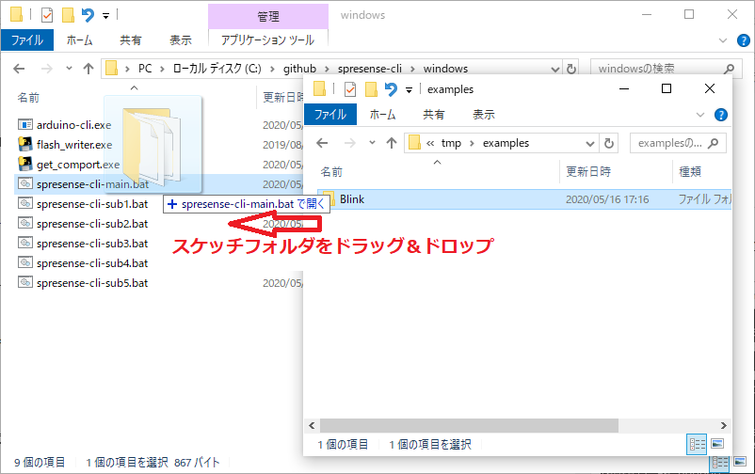This screenshot has width=755, height=474.
Task: Go back in the windows window
Action: pyautogui.click(x=19, y=69)
